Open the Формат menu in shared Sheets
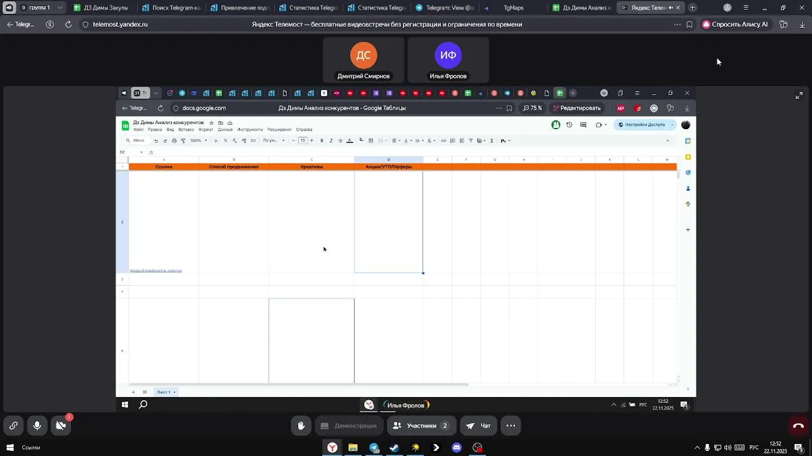 (x=206, y=129)
